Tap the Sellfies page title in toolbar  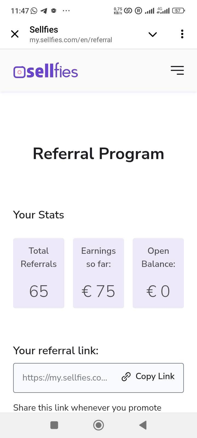click(x=44, y=30)
